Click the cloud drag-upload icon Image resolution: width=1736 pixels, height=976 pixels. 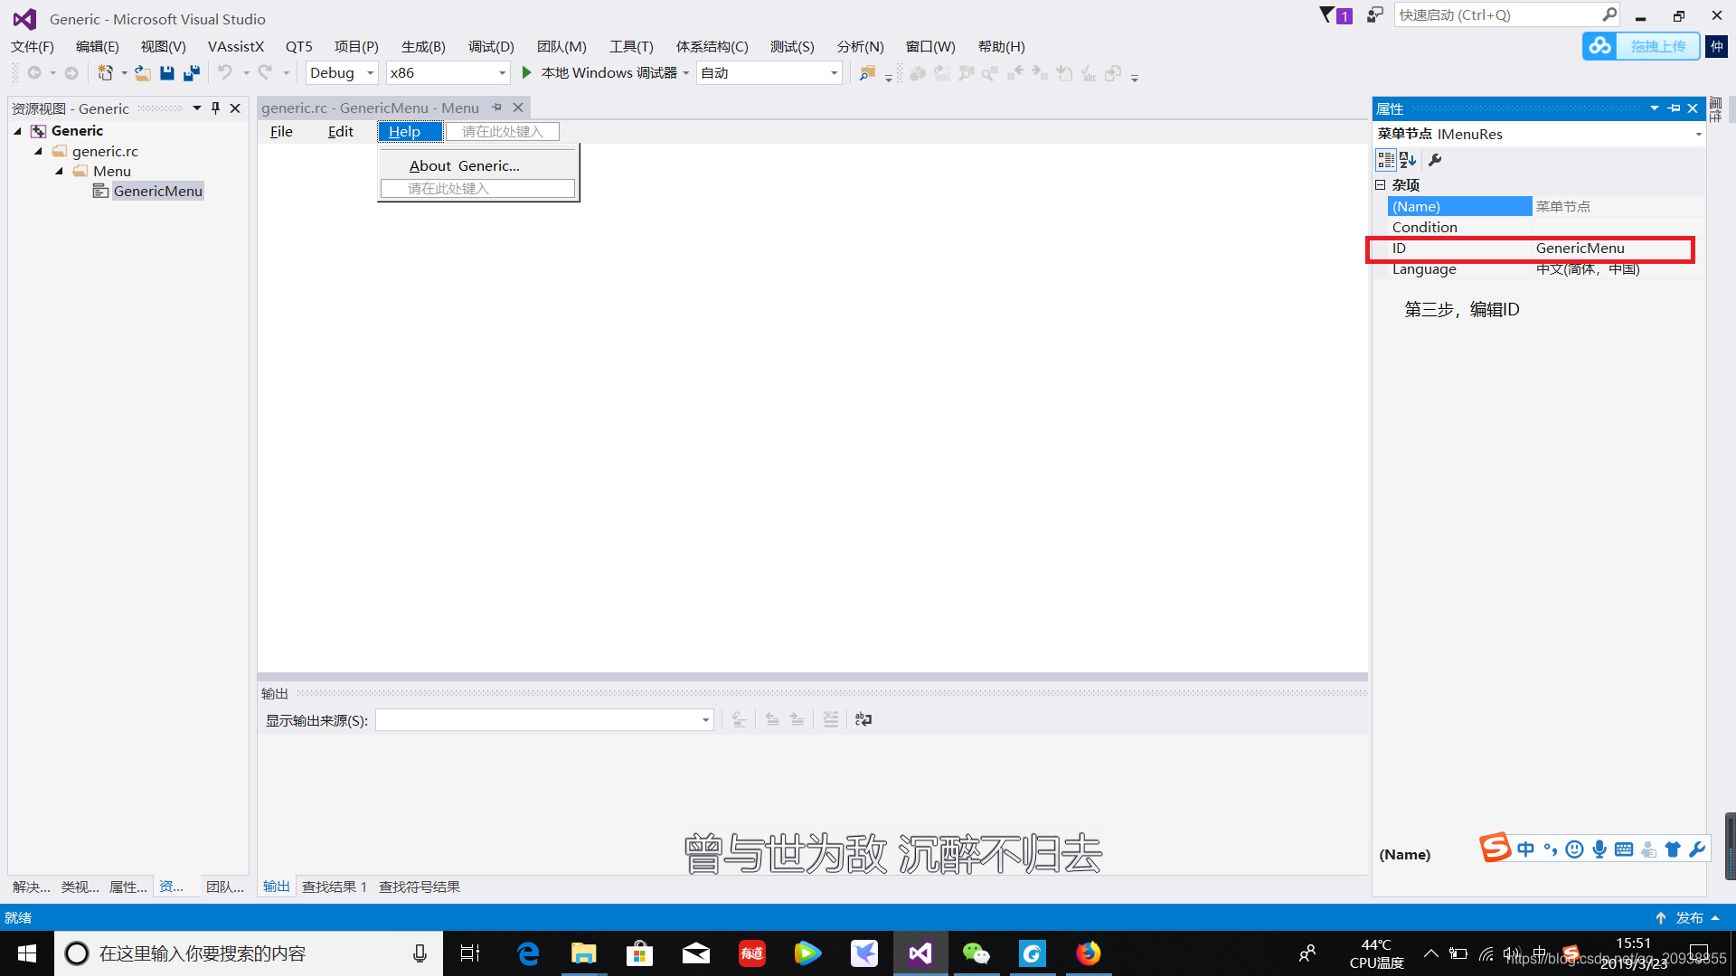click(x=1599, y=46)
